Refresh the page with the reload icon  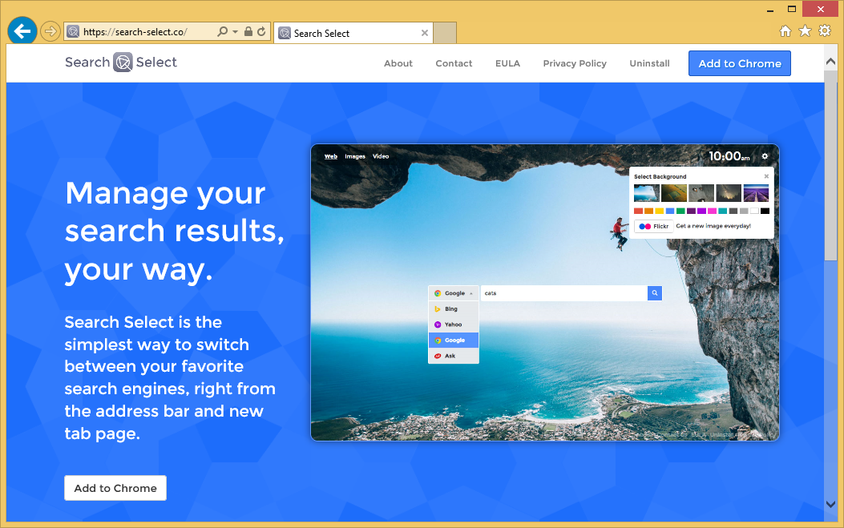tap(261, 32)
